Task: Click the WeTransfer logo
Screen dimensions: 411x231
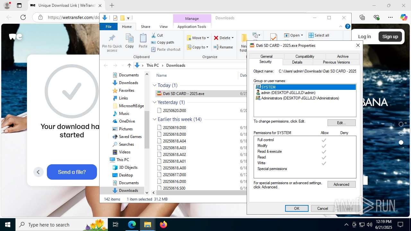Action: coord(15,37)
